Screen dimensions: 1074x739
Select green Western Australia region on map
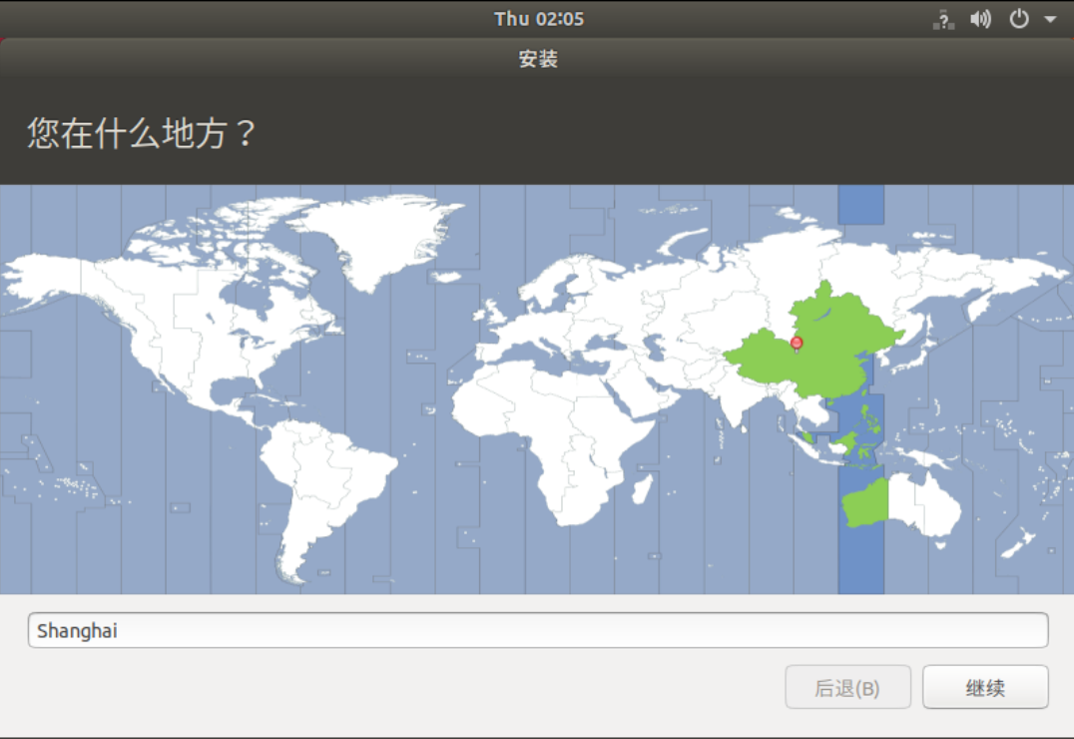(865, 504)
